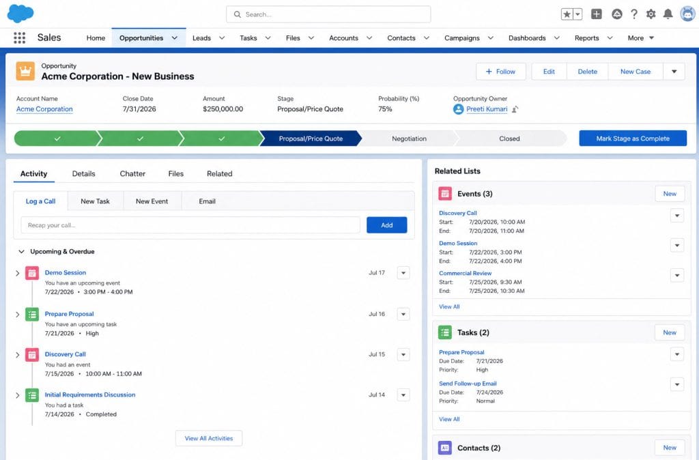Click the Discovery Call event icon in timeline
The width and height of the screenshot is (699, 460).
pos(31,355)
